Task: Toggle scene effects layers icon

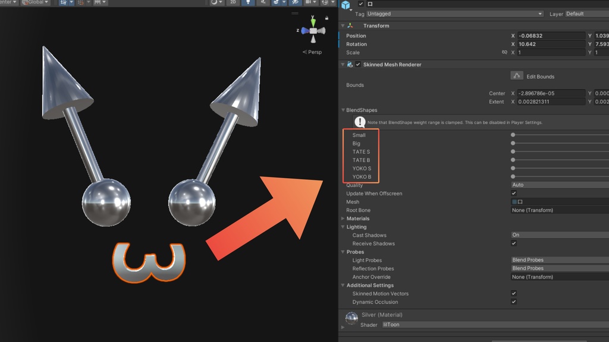Action: click(x=276, y=2)
